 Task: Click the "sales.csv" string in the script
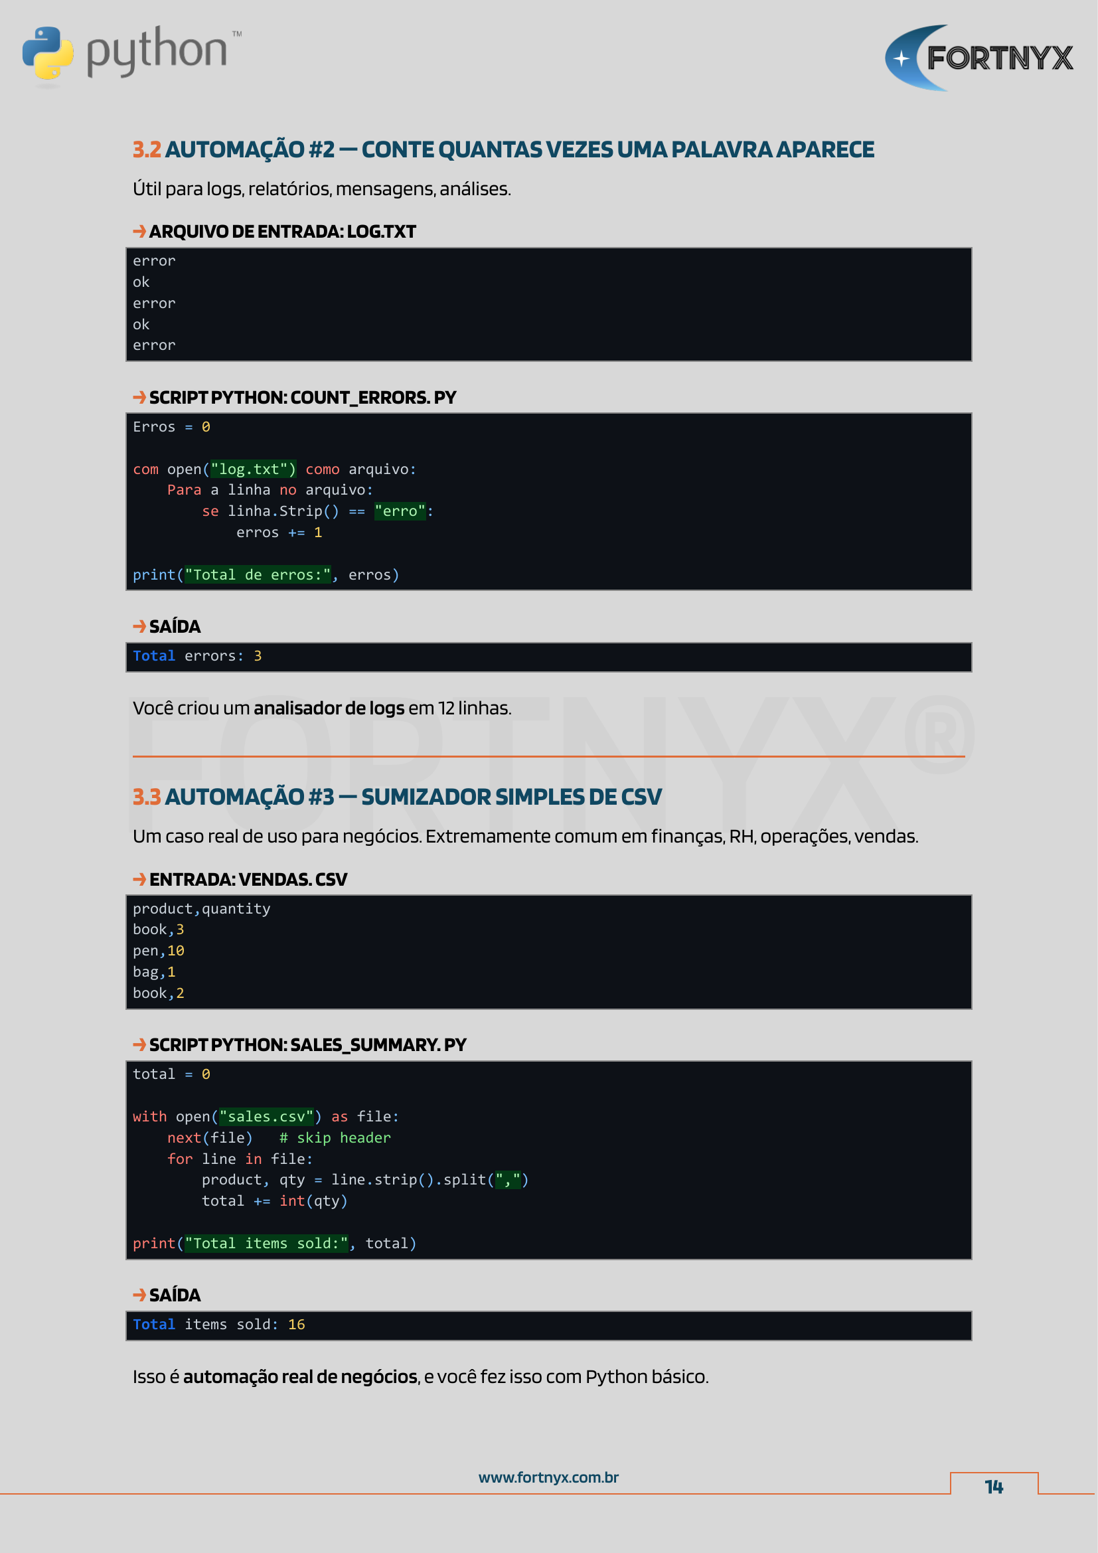tap(266, 1117)
